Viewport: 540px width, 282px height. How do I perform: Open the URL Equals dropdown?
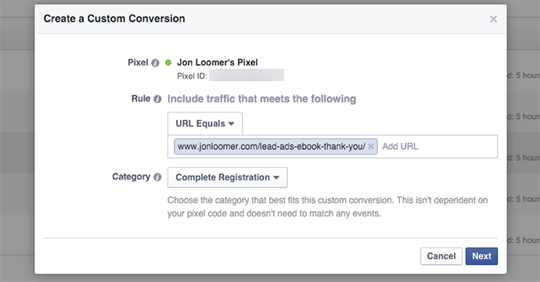(x=205, y=123)
